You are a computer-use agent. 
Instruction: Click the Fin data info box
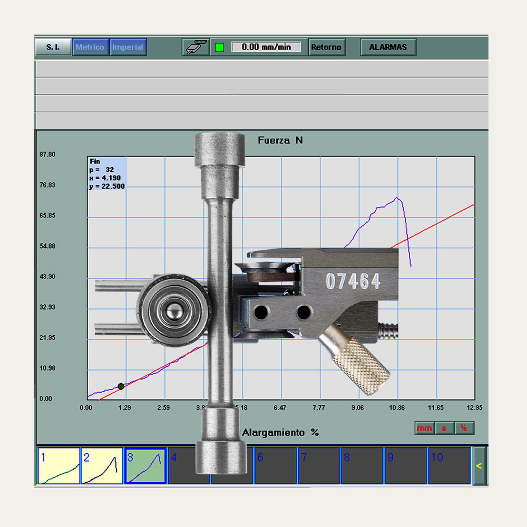pos(107,173)
